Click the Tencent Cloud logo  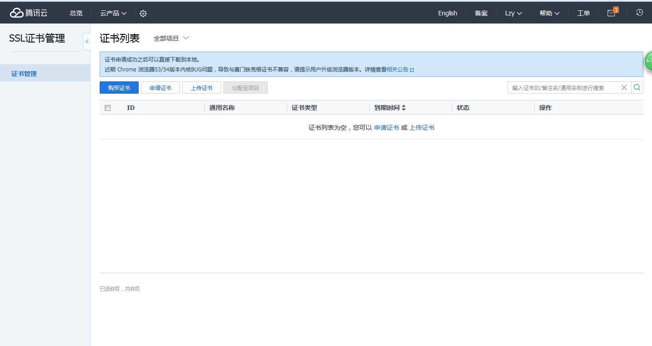(29, 13)
